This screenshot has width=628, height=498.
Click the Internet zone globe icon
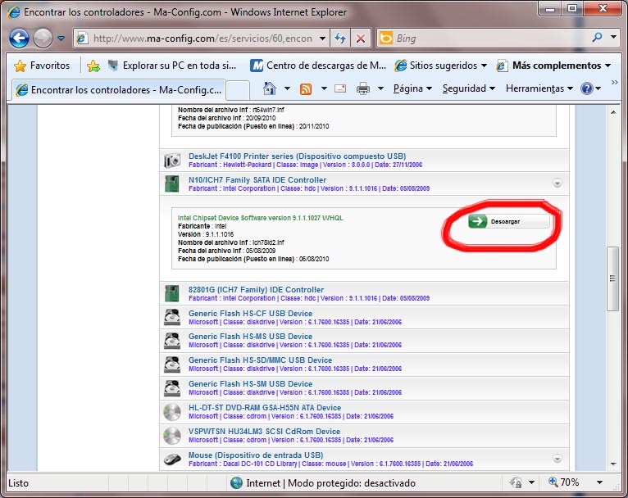pyautogui.click(x=236, y=482)
